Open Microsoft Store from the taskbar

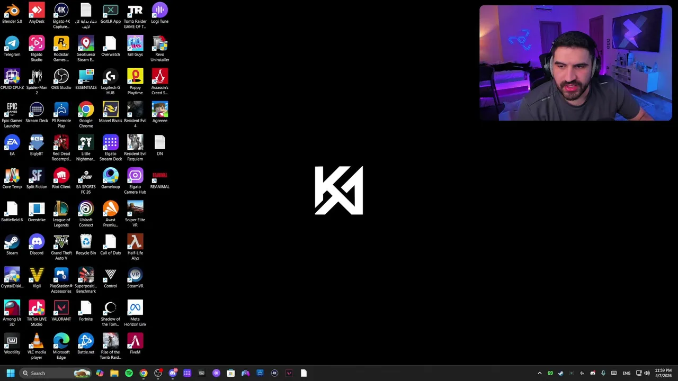point(230,373)
